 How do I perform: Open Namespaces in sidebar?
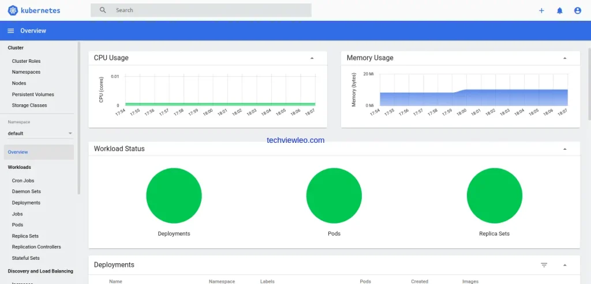coord(26,72)
